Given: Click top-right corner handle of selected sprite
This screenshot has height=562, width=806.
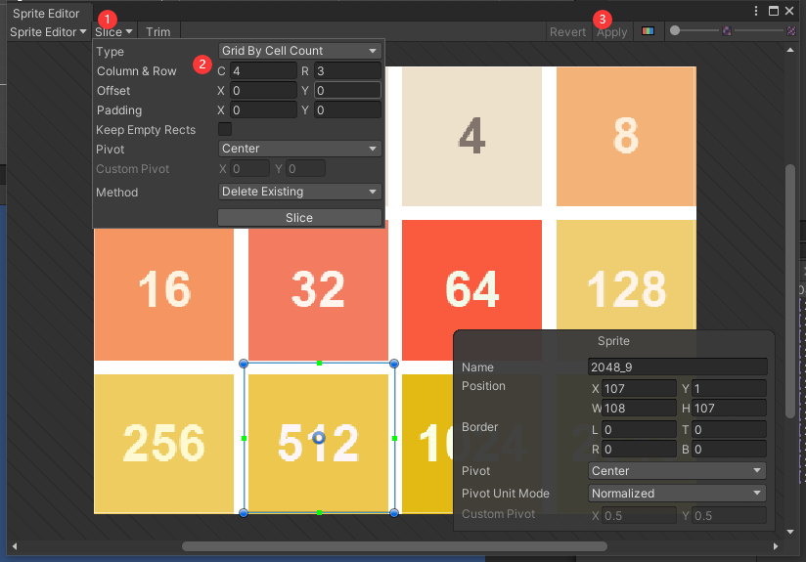Looking at the screenshot, I should 394,364.
